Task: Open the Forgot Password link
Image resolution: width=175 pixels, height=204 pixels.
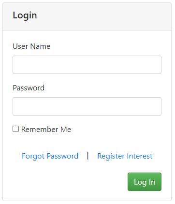Action: 50,156
